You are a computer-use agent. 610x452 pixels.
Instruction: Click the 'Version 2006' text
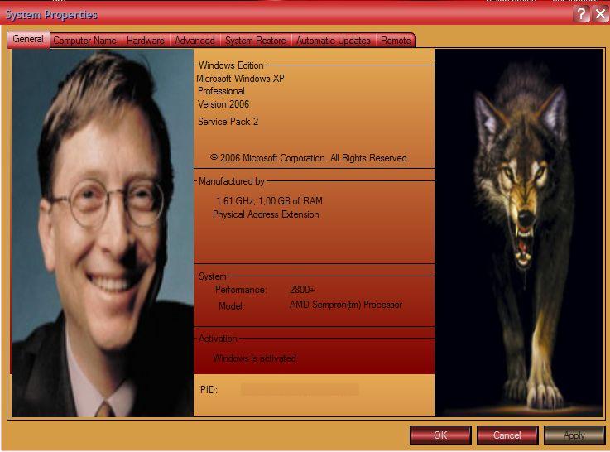click(223, 104)
